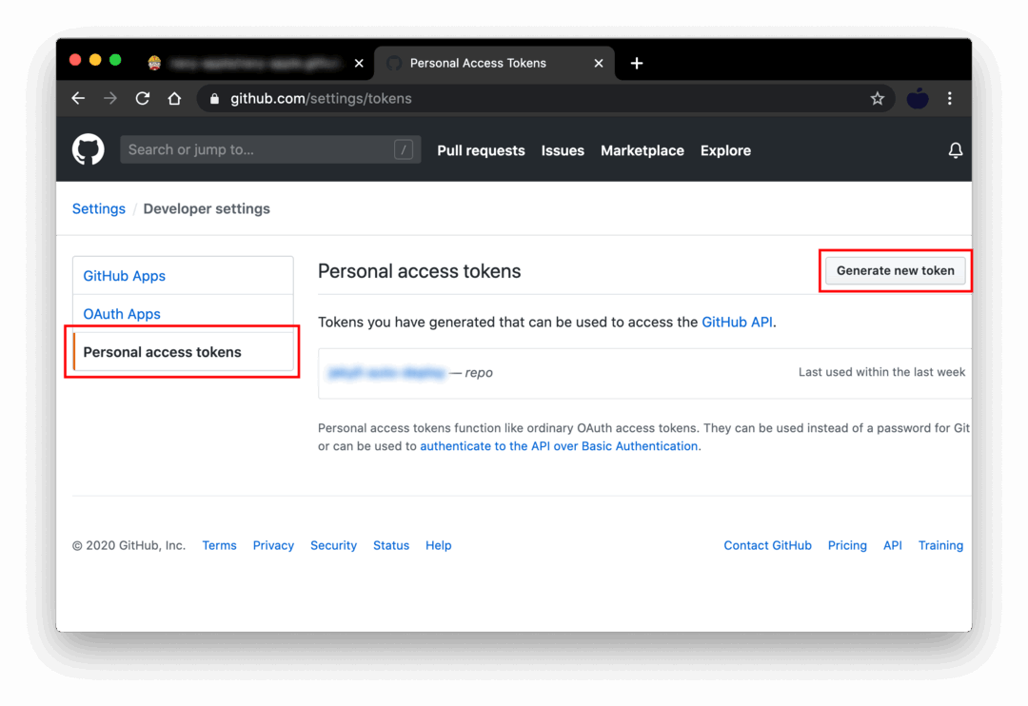Bookmark the page via the star icon
1028x706 pixels.
[x=877, y=98]
